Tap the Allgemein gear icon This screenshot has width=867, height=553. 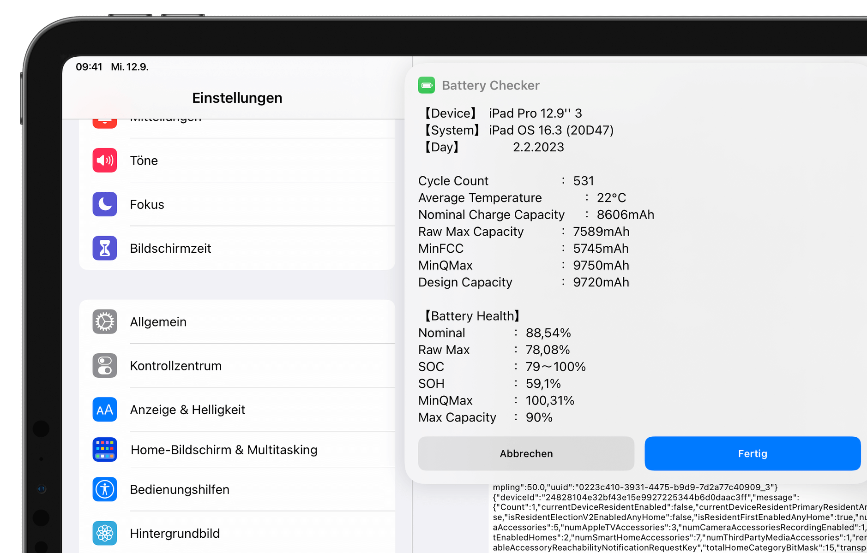pos(105,321)
